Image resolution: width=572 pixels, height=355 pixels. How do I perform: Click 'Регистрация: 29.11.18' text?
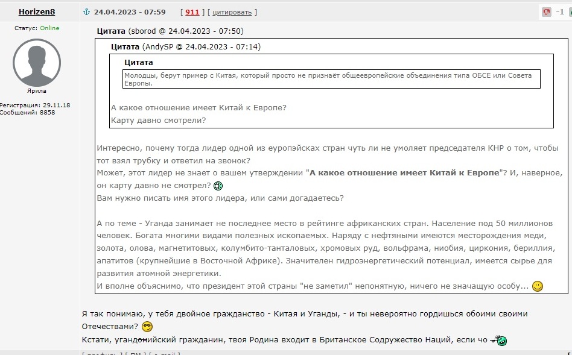34,105
